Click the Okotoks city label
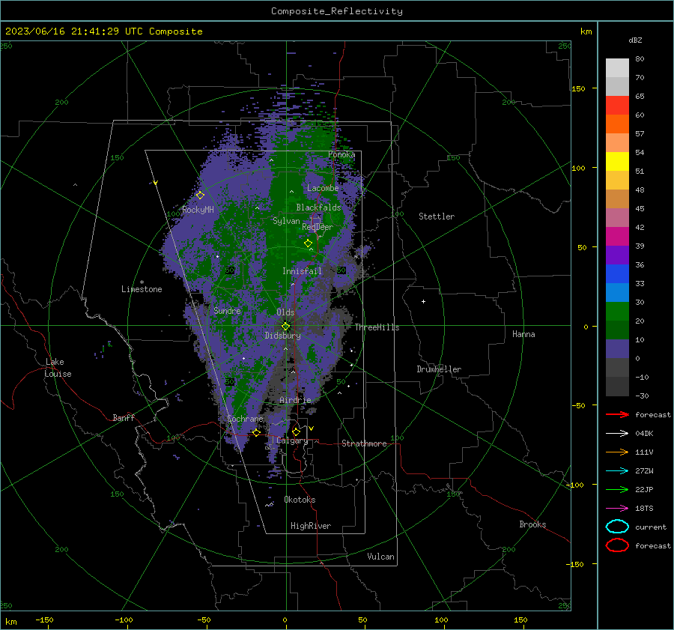The height and width of the screenshot is (630, 674). (x=300, y=500)
